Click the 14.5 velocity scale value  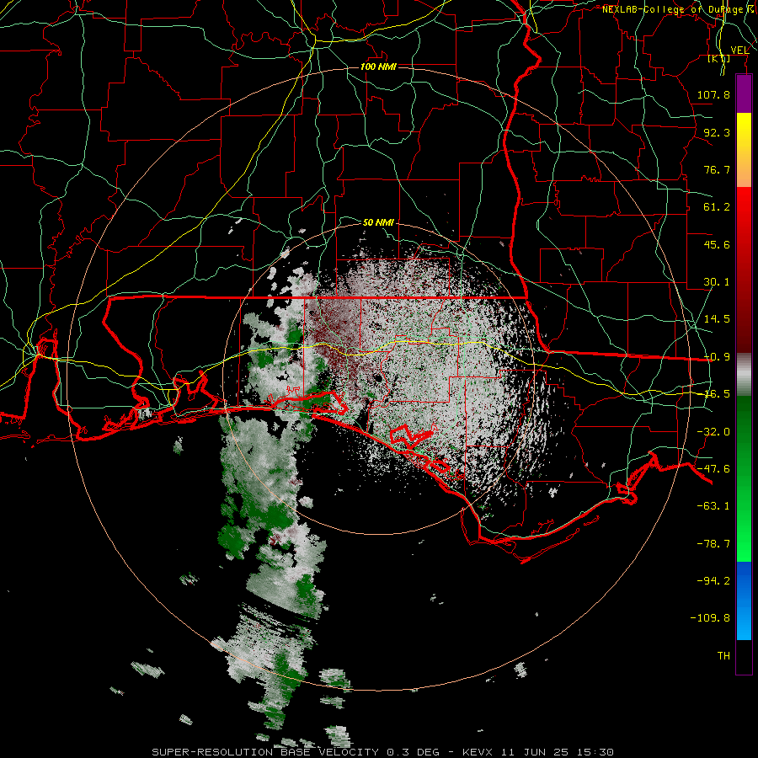(717, 319)
